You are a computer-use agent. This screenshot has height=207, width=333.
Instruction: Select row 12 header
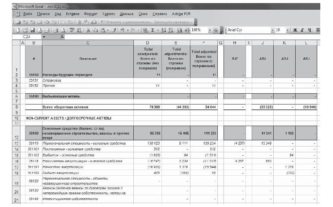16,133
